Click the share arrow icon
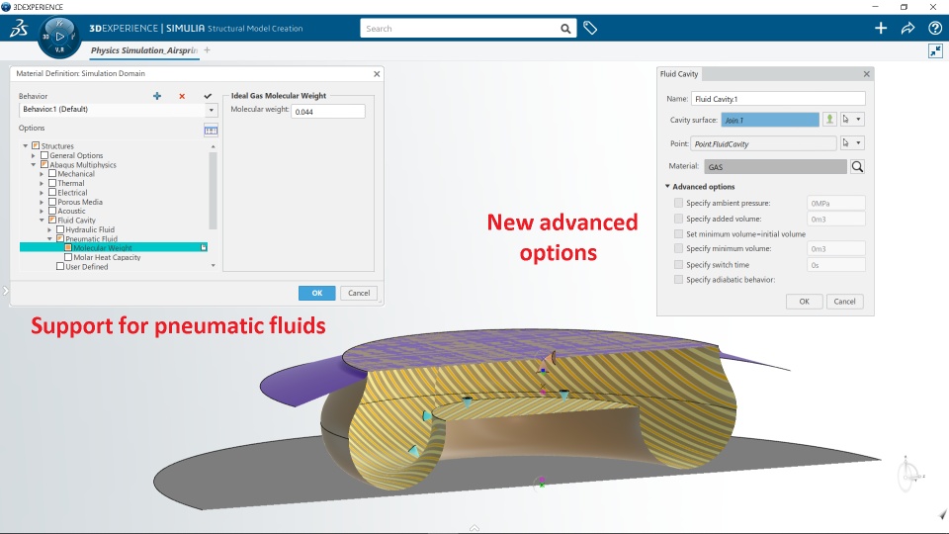Image resolution: width=949 pixels, height=534 pixels. pyautogui.click(x=907, y=28)
